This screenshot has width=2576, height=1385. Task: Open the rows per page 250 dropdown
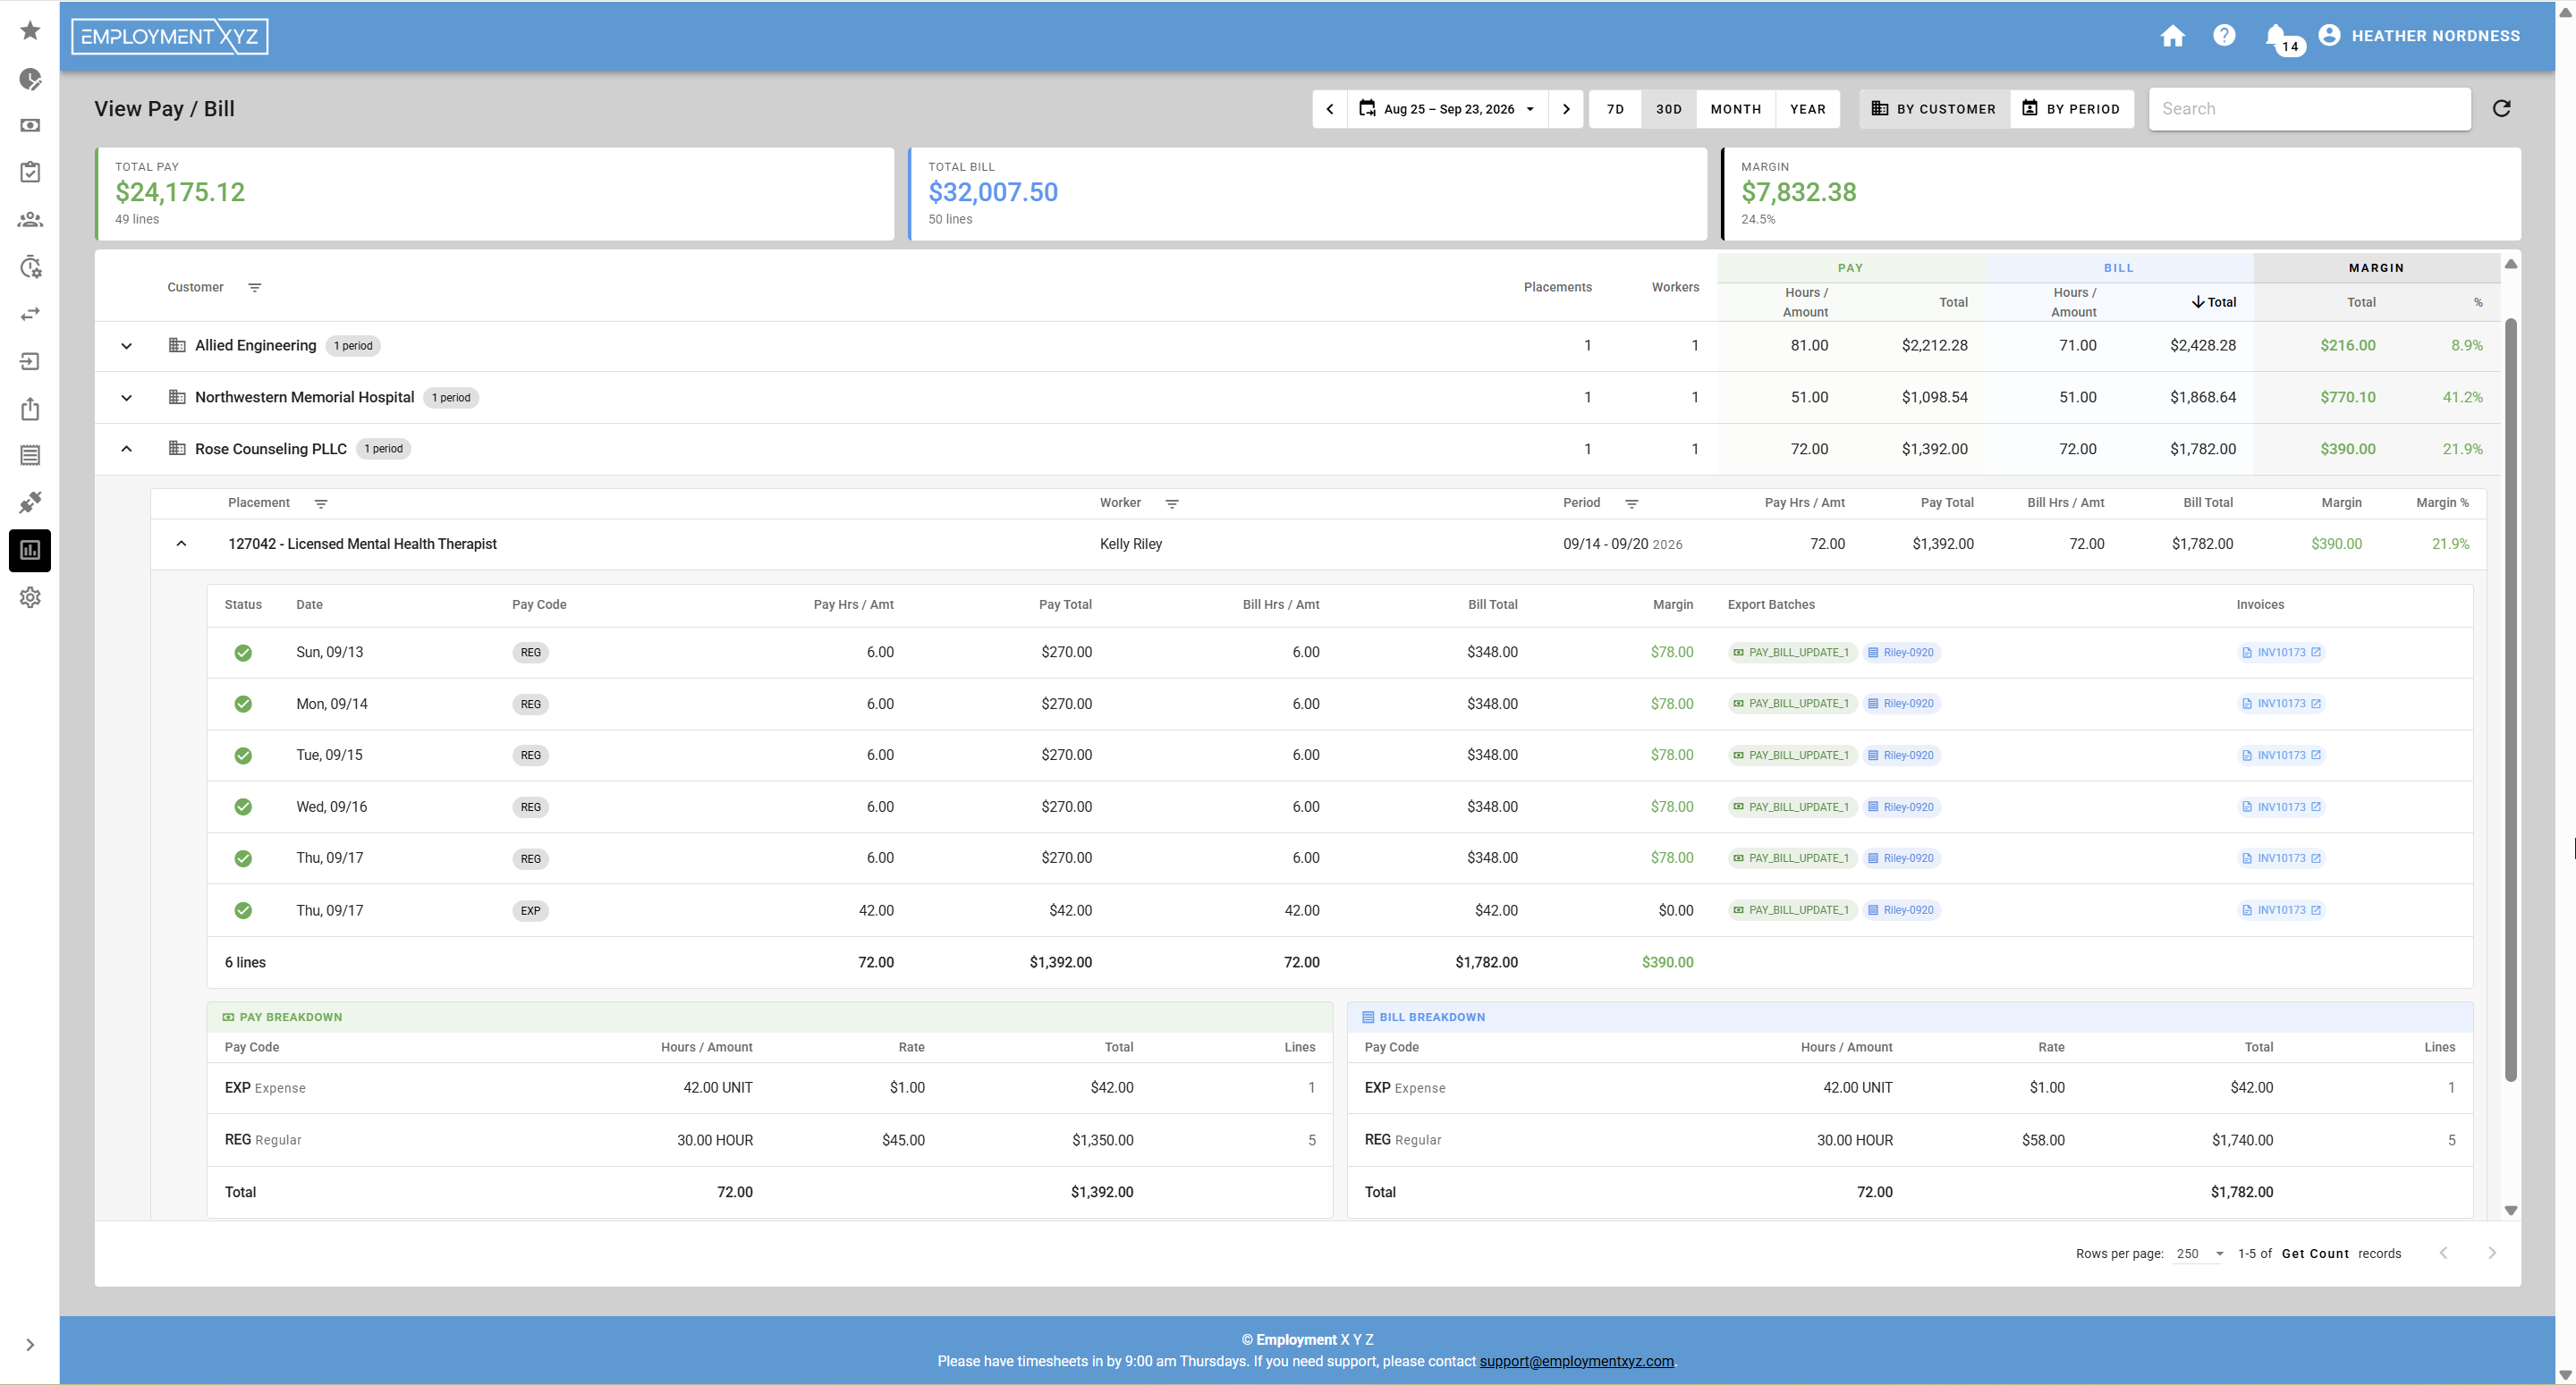(2199, 1254)
